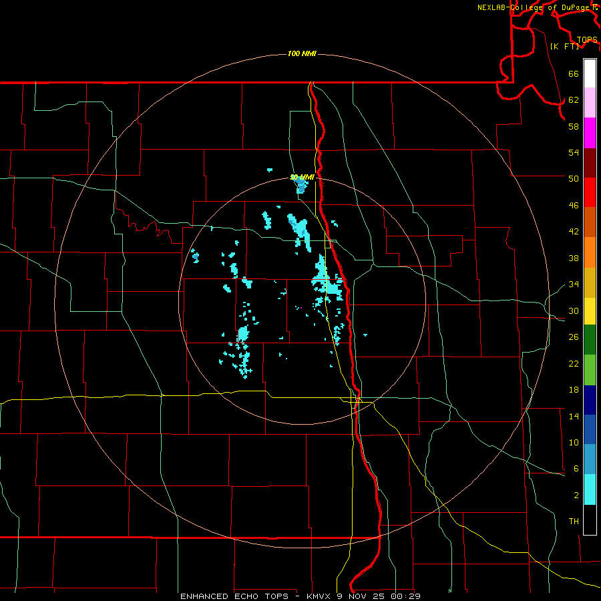Select the bright orange legend band
This screenshot has width=601, height=601.
tap(590, 252)
